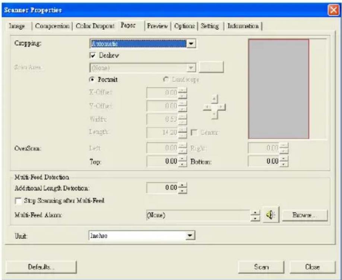Click the OverScan Top input field
The image size is (342, 280).
click(162, 161)
